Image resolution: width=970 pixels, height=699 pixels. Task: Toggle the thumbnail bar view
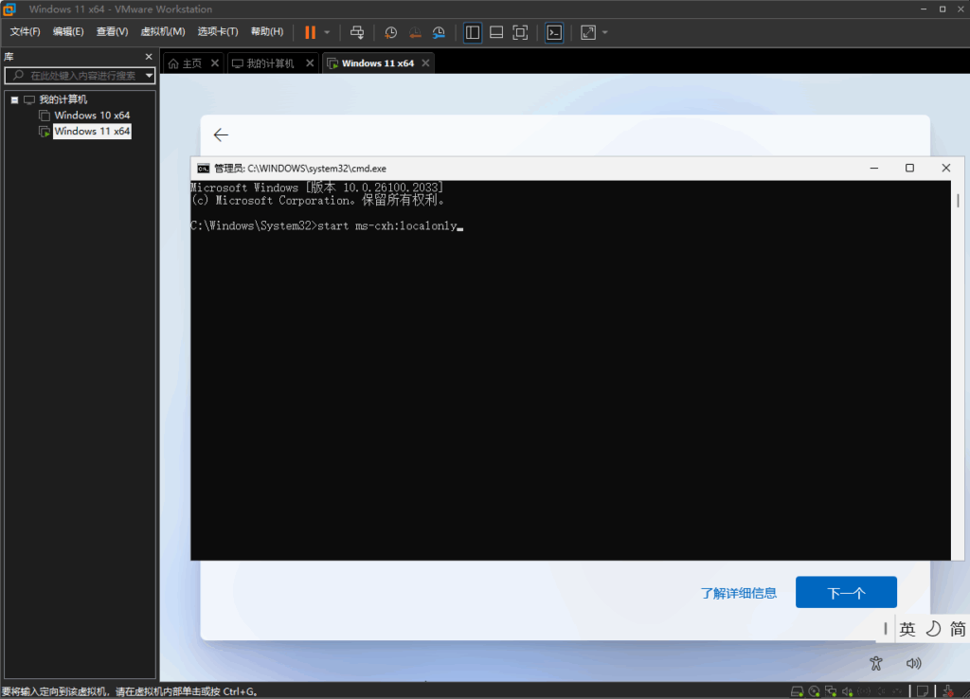[496, 32]
